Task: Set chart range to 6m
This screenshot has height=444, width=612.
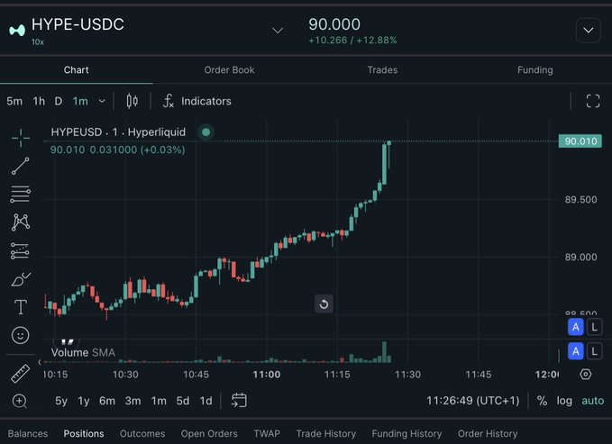Action: pyautogui.click(x=107, y=401)
